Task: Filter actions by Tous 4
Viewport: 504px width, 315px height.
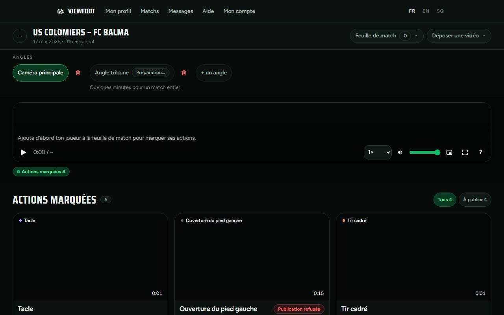Action: coord(445,200)
